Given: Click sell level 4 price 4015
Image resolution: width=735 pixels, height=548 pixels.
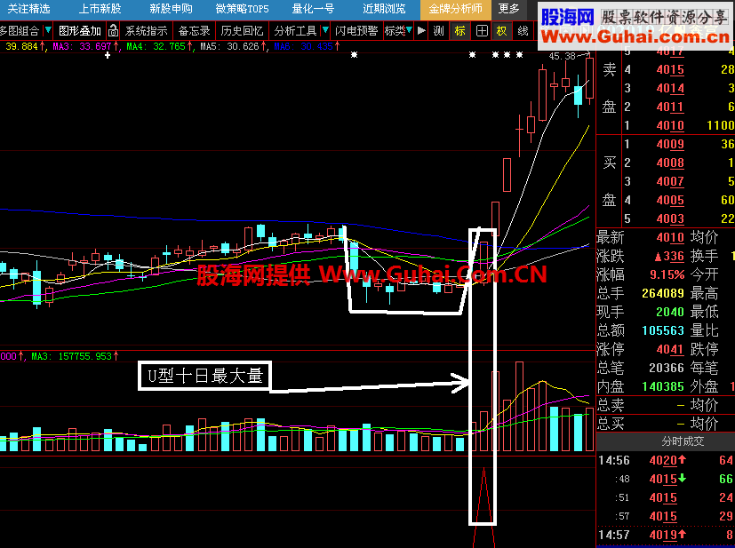Looking at the screenshot, I should pos(670,70).
